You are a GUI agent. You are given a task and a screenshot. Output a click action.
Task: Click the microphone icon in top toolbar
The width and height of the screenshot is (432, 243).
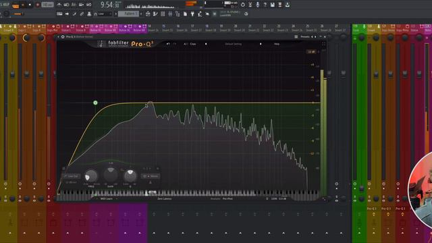pyautogui.click(x=257, y=5)
